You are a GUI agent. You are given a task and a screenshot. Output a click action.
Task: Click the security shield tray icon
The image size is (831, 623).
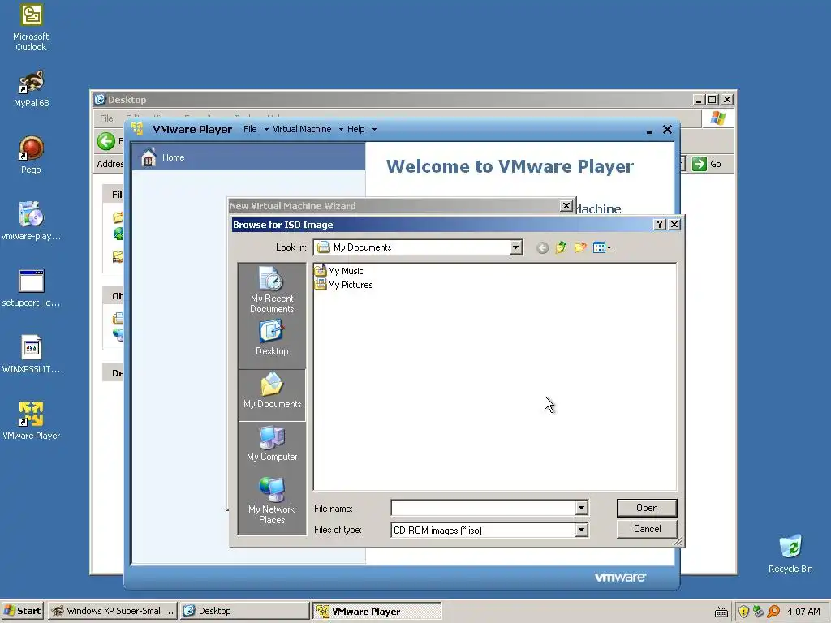[x=743, y=612]
